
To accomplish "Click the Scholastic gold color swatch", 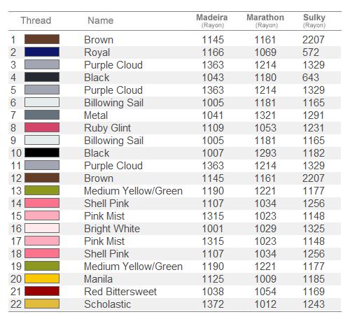I will (42, 304).
